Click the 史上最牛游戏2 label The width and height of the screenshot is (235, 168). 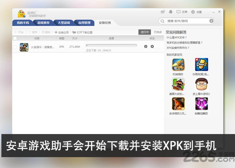[x=201, y=94]
